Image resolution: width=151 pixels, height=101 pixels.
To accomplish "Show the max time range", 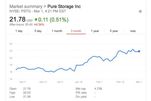I will (133, 31).
